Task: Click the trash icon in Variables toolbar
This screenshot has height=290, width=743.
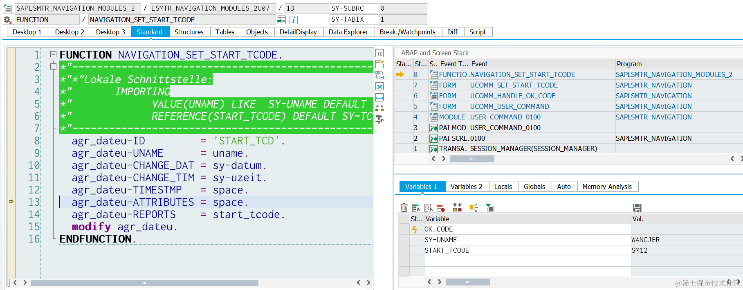Action: 404,208
